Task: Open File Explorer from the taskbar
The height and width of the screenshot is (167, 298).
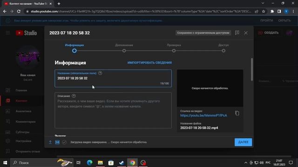Action: point(100,163)
